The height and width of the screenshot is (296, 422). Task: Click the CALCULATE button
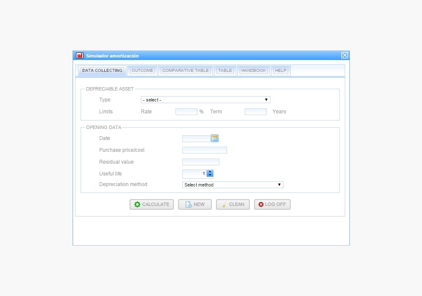tap(151, 204)
